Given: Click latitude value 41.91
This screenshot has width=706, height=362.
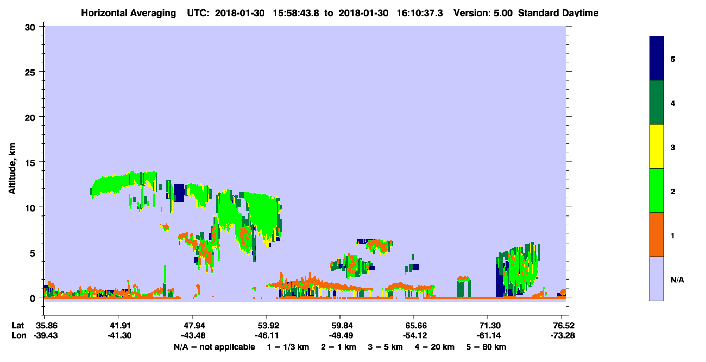Looking at the screenshot, I should (118, 326).
